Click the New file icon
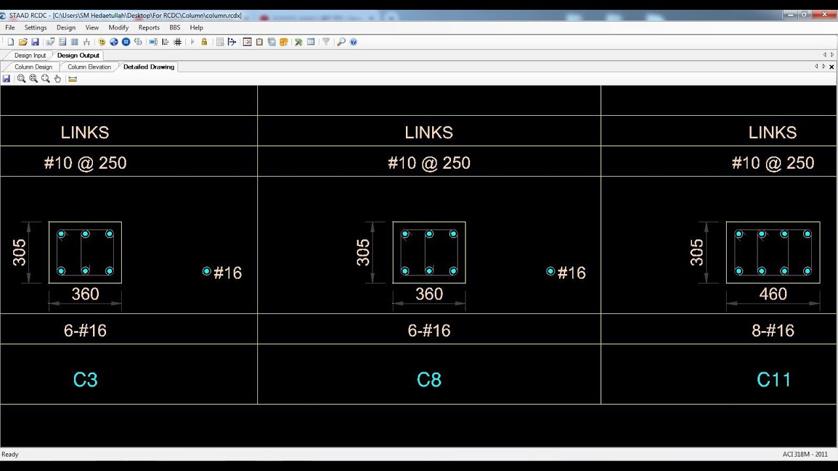This screenshot has width=838, height=471. pos(10,42)
